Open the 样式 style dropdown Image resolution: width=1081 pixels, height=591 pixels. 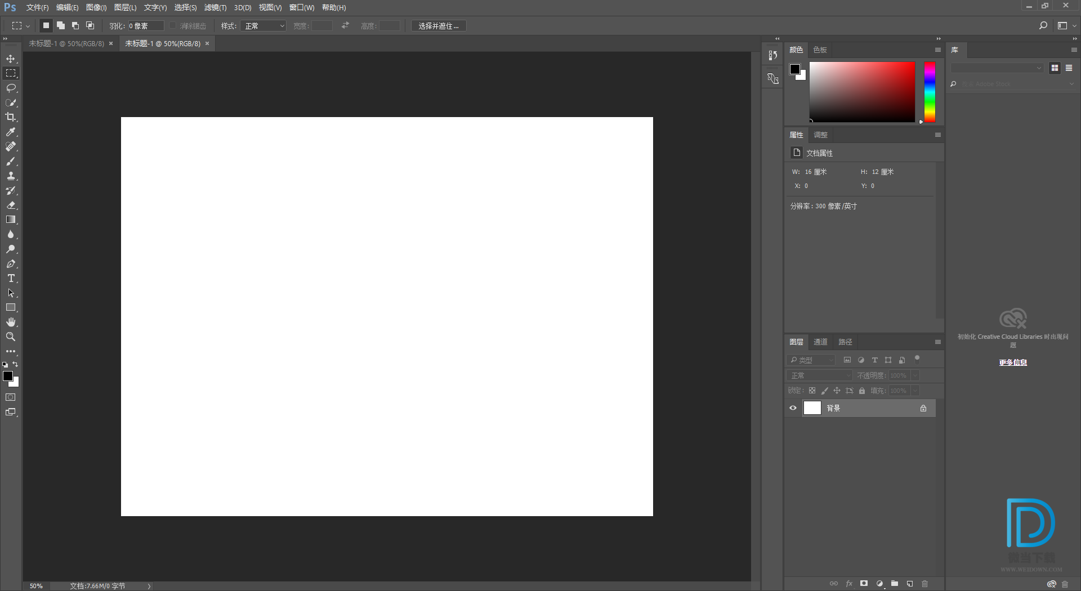[x=263, y=26]
